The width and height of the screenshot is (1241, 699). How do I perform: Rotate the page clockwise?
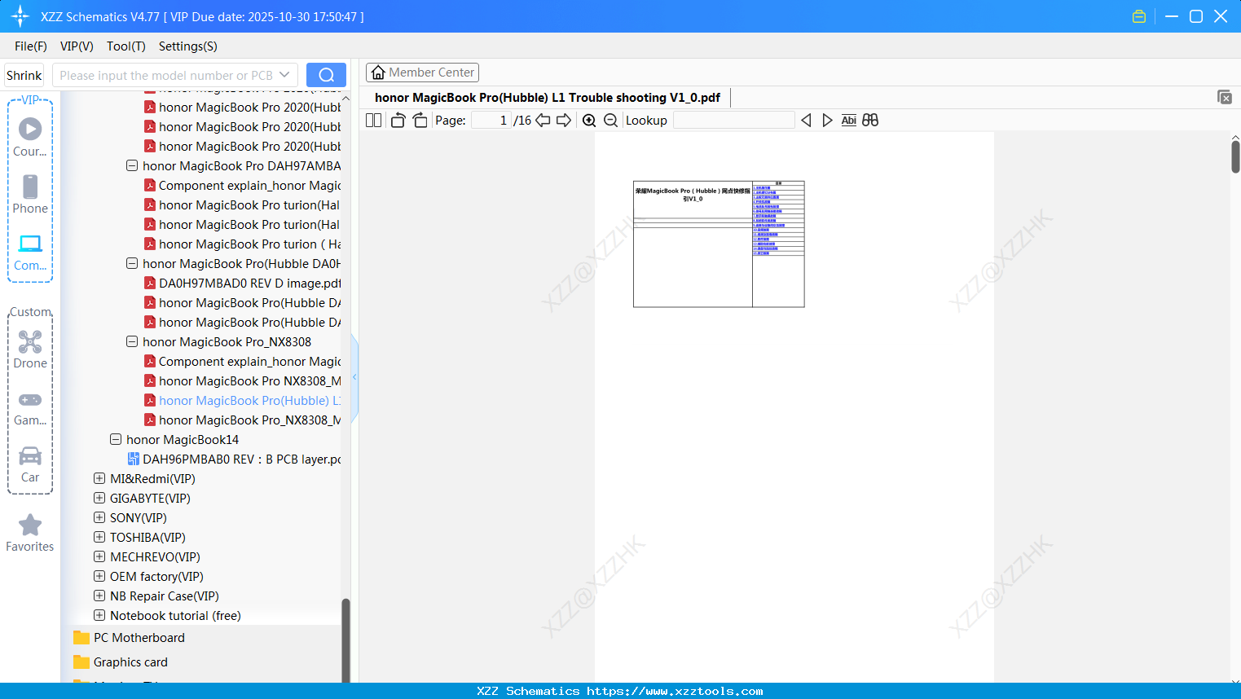pos(420,121)
